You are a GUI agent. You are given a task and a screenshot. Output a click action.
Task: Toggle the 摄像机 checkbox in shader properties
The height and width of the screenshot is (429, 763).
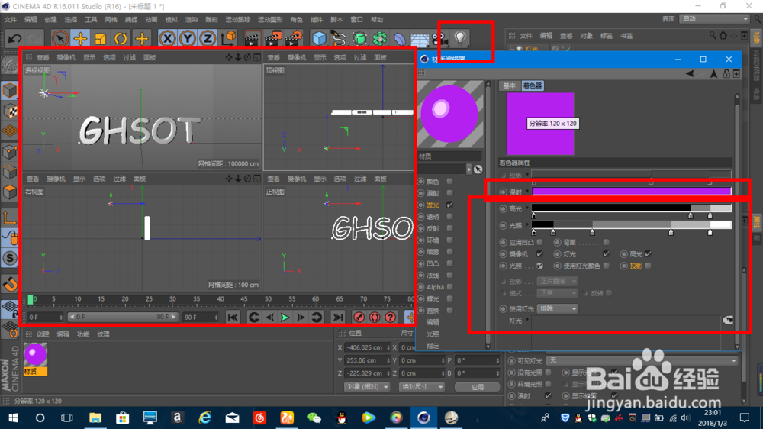[x=539, y=253]
